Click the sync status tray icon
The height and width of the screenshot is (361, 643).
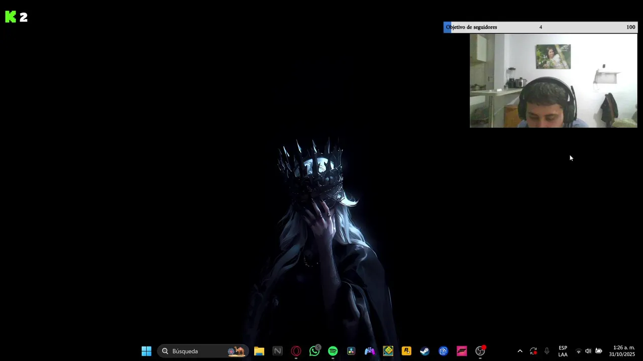[533, 351]
